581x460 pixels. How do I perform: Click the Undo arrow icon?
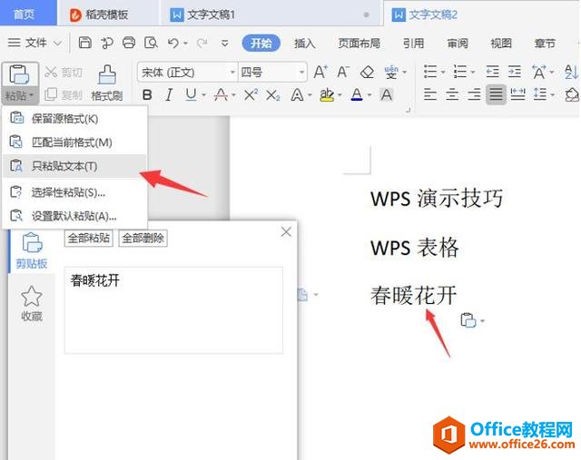173,44
